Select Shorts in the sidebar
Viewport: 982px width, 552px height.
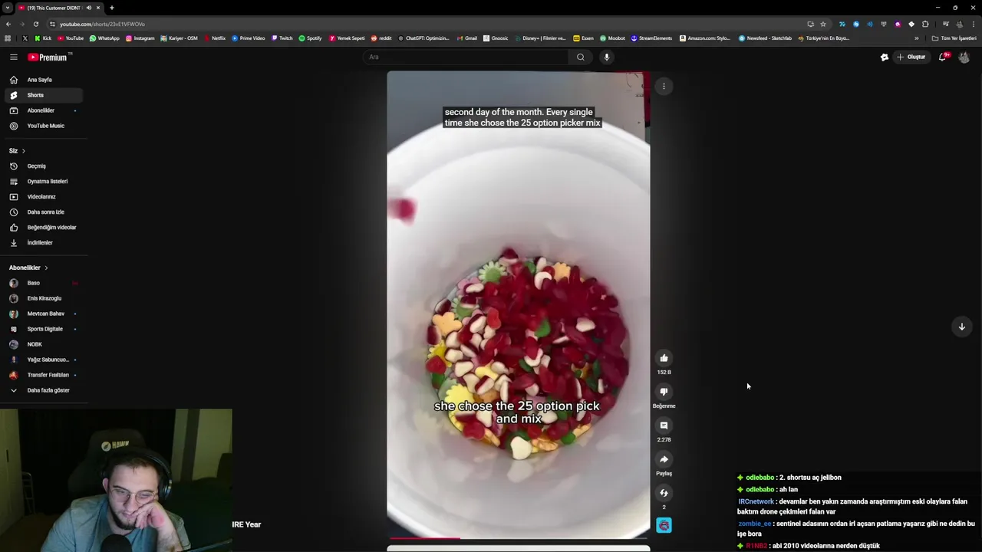[x=43, y=95]
